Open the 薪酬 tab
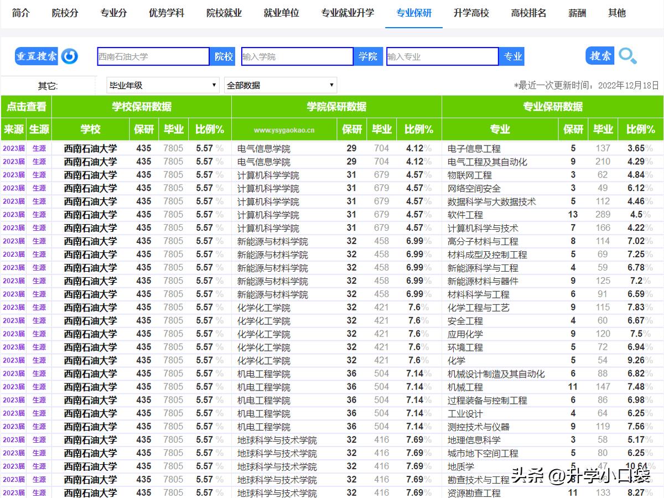Viewport: 664px width, 498px height. 577,13
